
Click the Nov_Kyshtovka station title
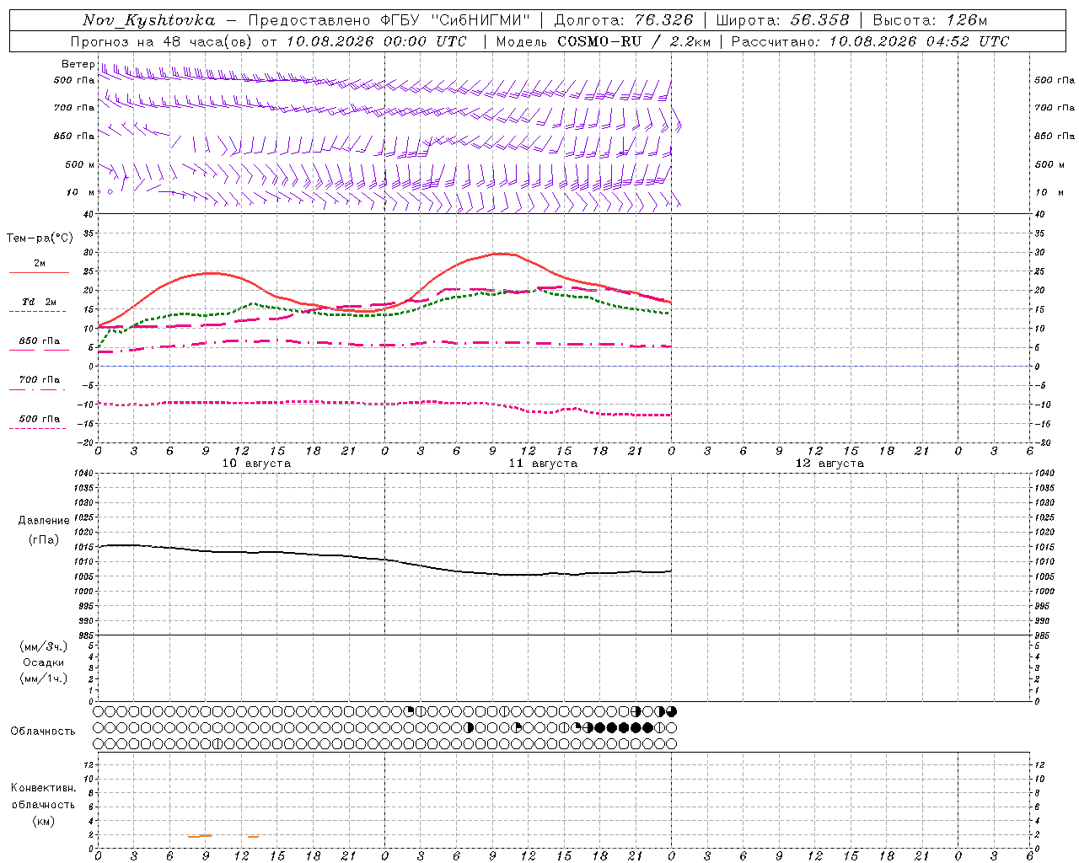(149, 20)
